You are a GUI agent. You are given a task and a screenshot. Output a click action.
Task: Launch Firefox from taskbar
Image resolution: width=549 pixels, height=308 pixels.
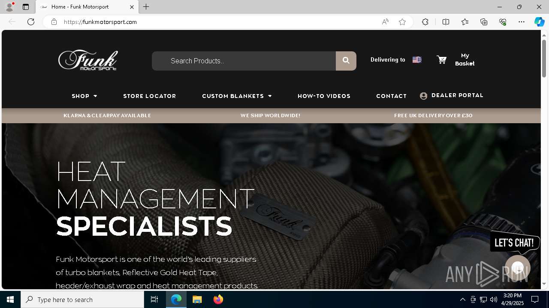218,299
